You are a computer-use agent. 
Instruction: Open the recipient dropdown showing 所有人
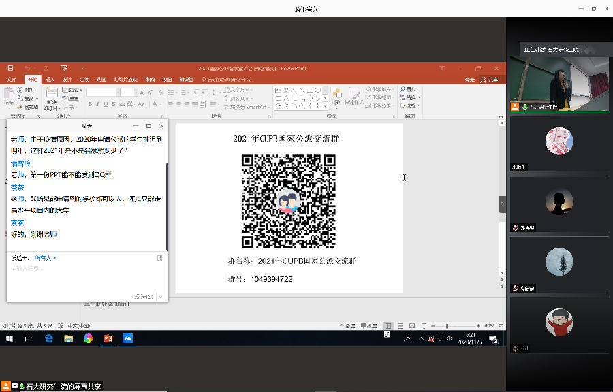pyautogui.click(x=45, y=258)
